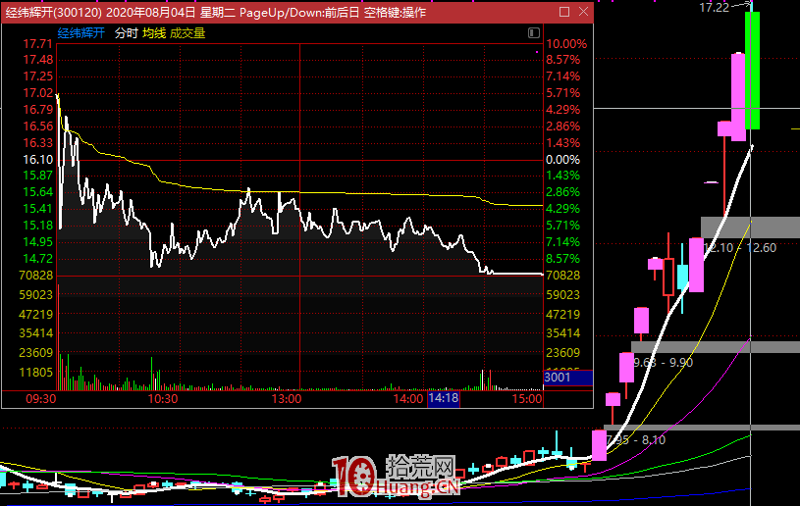Click the blue 3001 volume value box
Image resolution: width=800 pixels, height=506 pixels.
[x=568, y=377]
